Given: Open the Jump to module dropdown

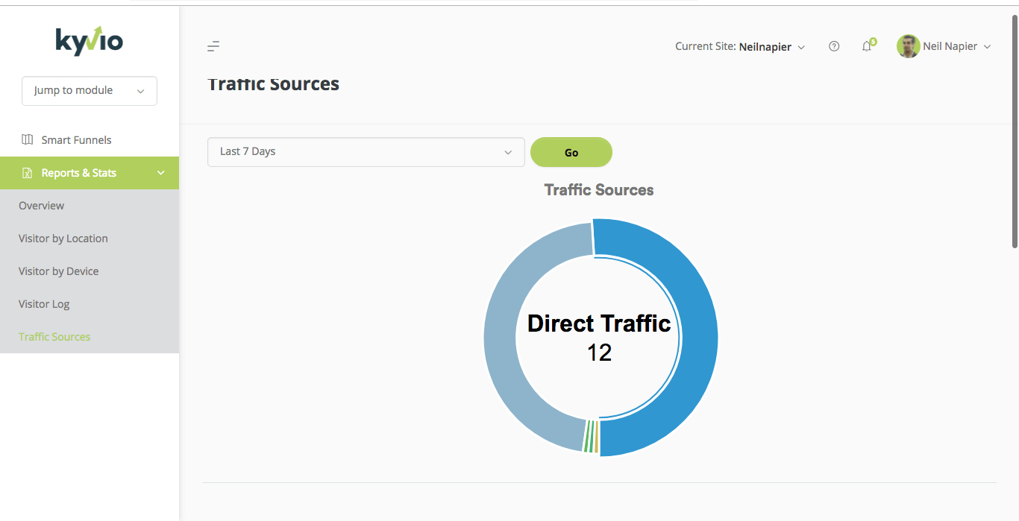Looking at the screenshot, I should pyautogui.click(x=90, y=91).
